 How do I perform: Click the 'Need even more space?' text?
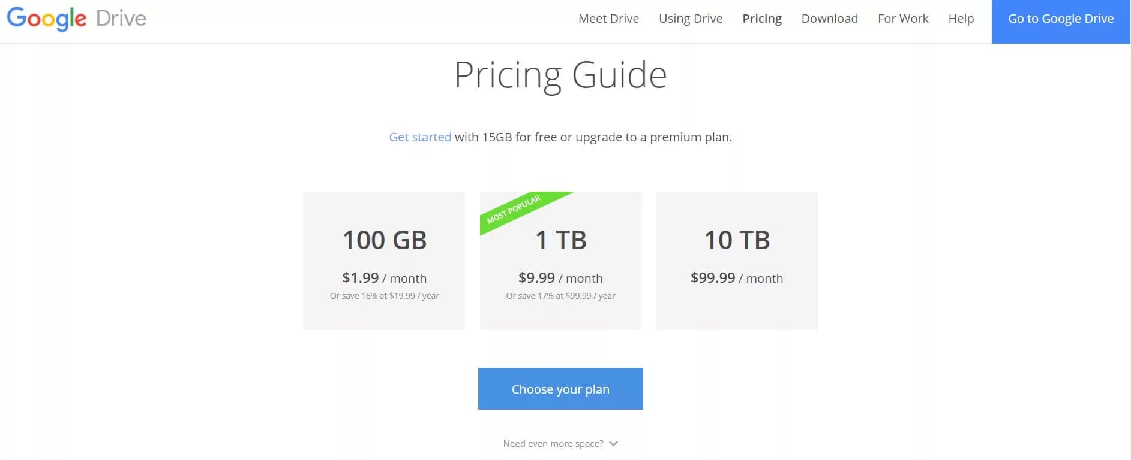pos(553,444)
